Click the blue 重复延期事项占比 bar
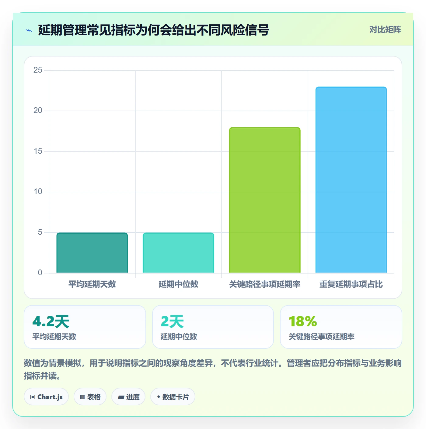This screenshot has height=429, width=426. pos(351,180)
